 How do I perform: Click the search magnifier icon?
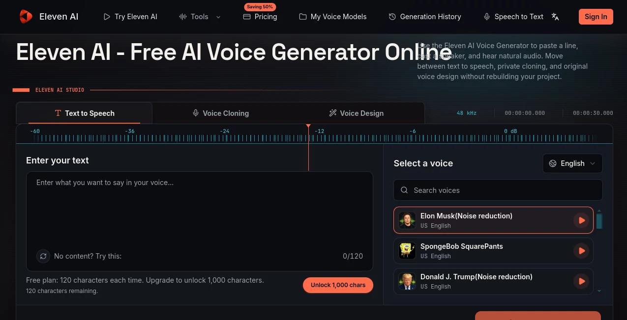404,190
